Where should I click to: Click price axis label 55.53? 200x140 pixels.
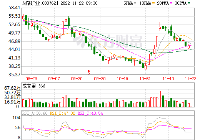point(15,16)
